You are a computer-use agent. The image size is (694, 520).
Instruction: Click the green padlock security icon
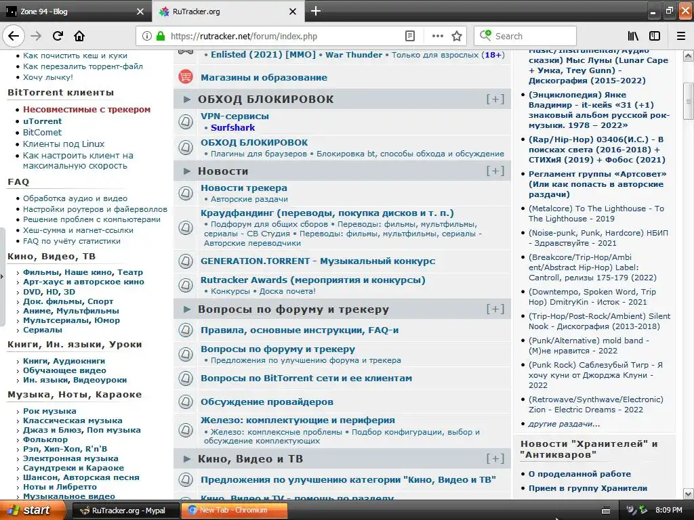161,37
